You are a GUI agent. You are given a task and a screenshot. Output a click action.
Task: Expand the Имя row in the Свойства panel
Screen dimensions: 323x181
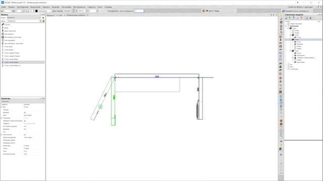click(2, 107)
